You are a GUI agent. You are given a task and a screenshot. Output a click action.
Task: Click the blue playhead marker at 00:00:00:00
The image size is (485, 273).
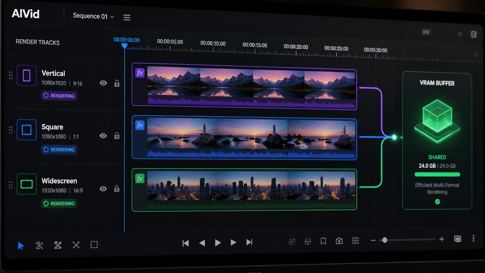(124, 46)
